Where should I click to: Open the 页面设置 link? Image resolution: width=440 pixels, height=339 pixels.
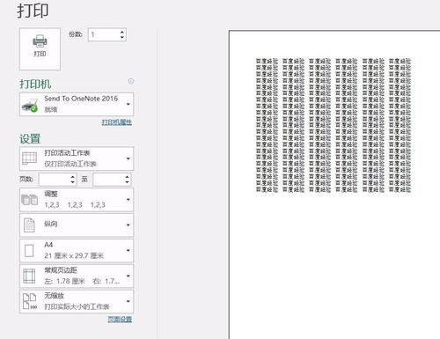click(x=120, y=320)
